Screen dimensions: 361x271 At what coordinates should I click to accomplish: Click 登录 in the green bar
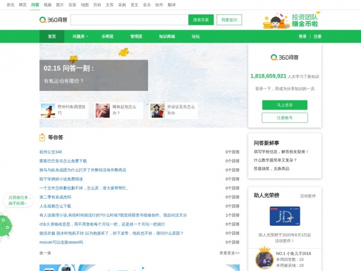pos(303,36)
